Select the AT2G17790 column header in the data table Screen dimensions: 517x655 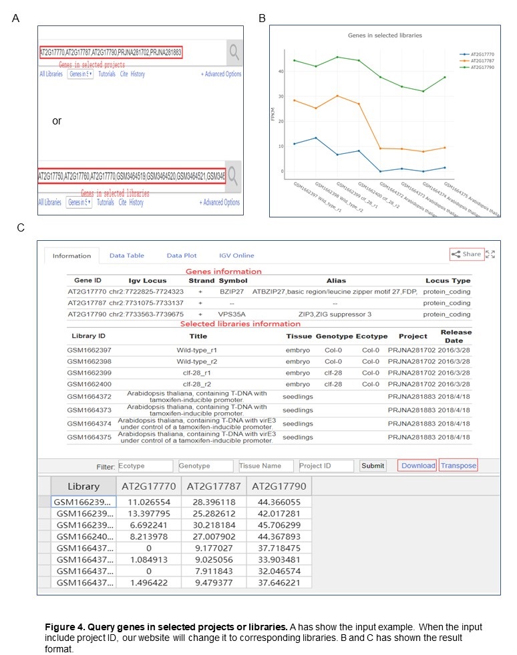(279, 486)
